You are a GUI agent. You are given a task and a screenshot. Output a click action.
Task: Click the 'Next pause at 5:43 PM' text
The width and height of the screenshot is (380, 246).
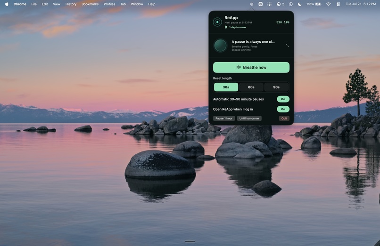(x=238, y=23)
